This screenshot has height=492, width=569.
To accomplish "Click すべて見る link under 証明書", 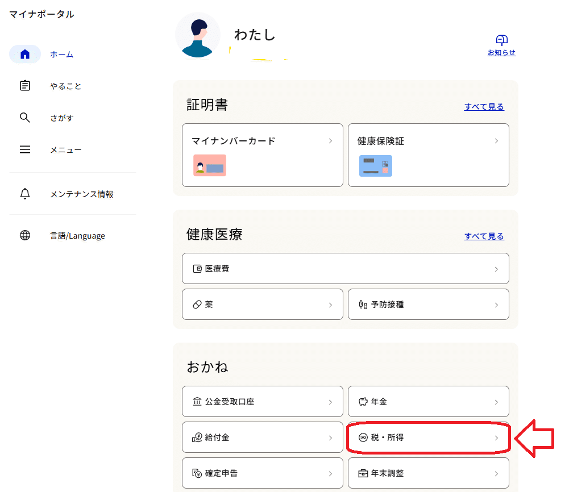I will pyautogui.click(x=484, y=106).
